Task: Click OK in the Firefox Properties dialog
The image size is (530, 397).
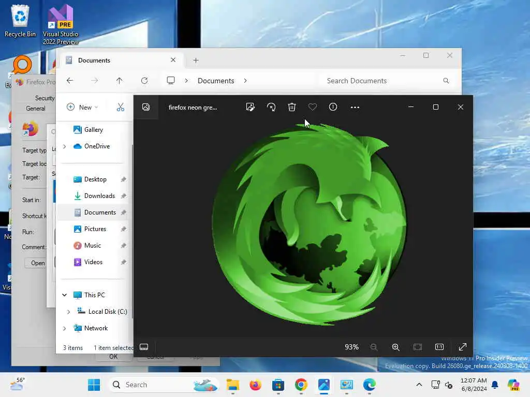Action: point(113,357)
